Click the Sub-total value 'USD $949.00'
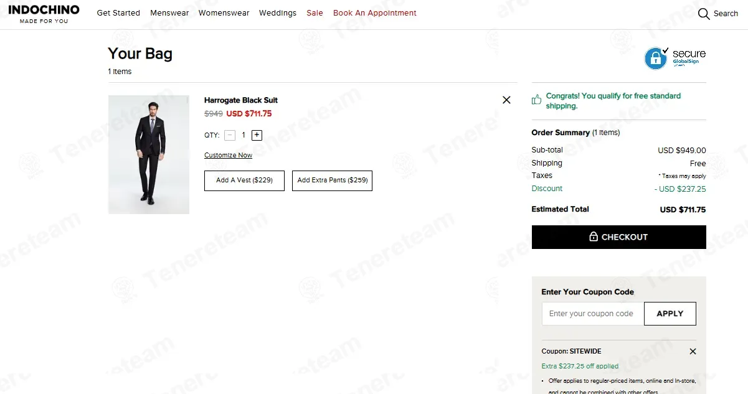The image size is (748, 394). 682,151
